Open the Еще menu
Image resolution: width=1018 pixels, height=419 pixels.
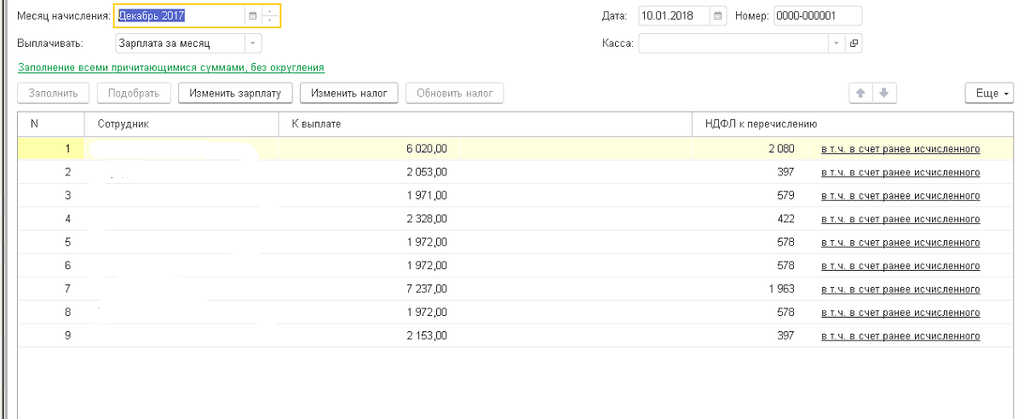(x=990, y=93)
